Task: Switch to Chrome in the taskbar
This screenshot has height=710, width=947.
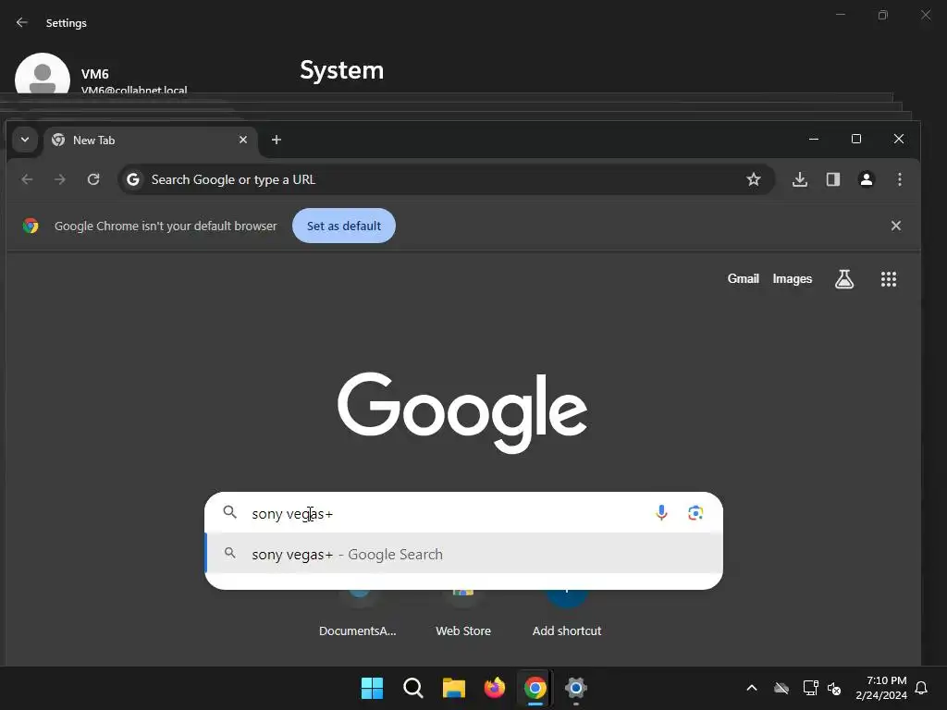Action: pyautogui.click(x=535, y=688)
